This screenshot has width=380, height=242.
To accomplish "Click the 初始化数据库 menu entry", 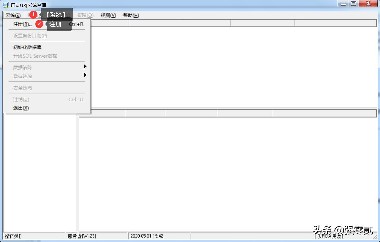I will 28,47.
